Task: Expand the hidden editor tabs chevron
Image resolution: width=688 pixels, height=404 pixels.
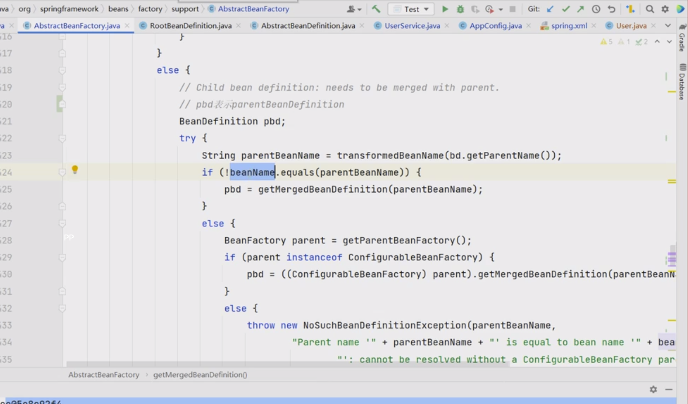Action: tap(668, 26)
